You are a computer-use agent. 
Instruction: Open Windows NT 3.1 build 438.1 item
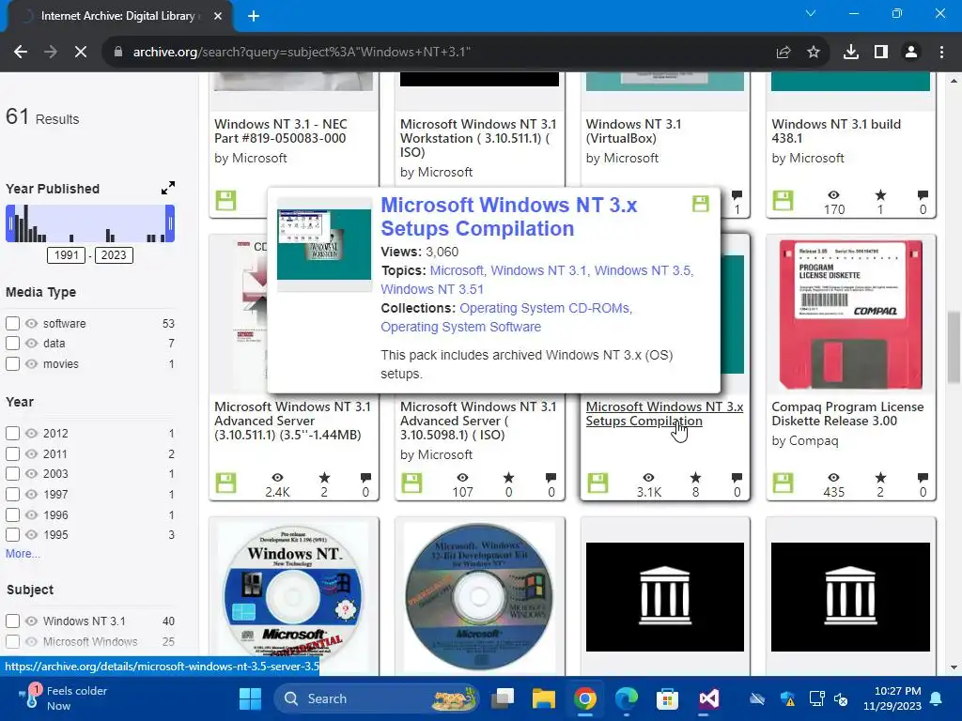tap(835, 131)
